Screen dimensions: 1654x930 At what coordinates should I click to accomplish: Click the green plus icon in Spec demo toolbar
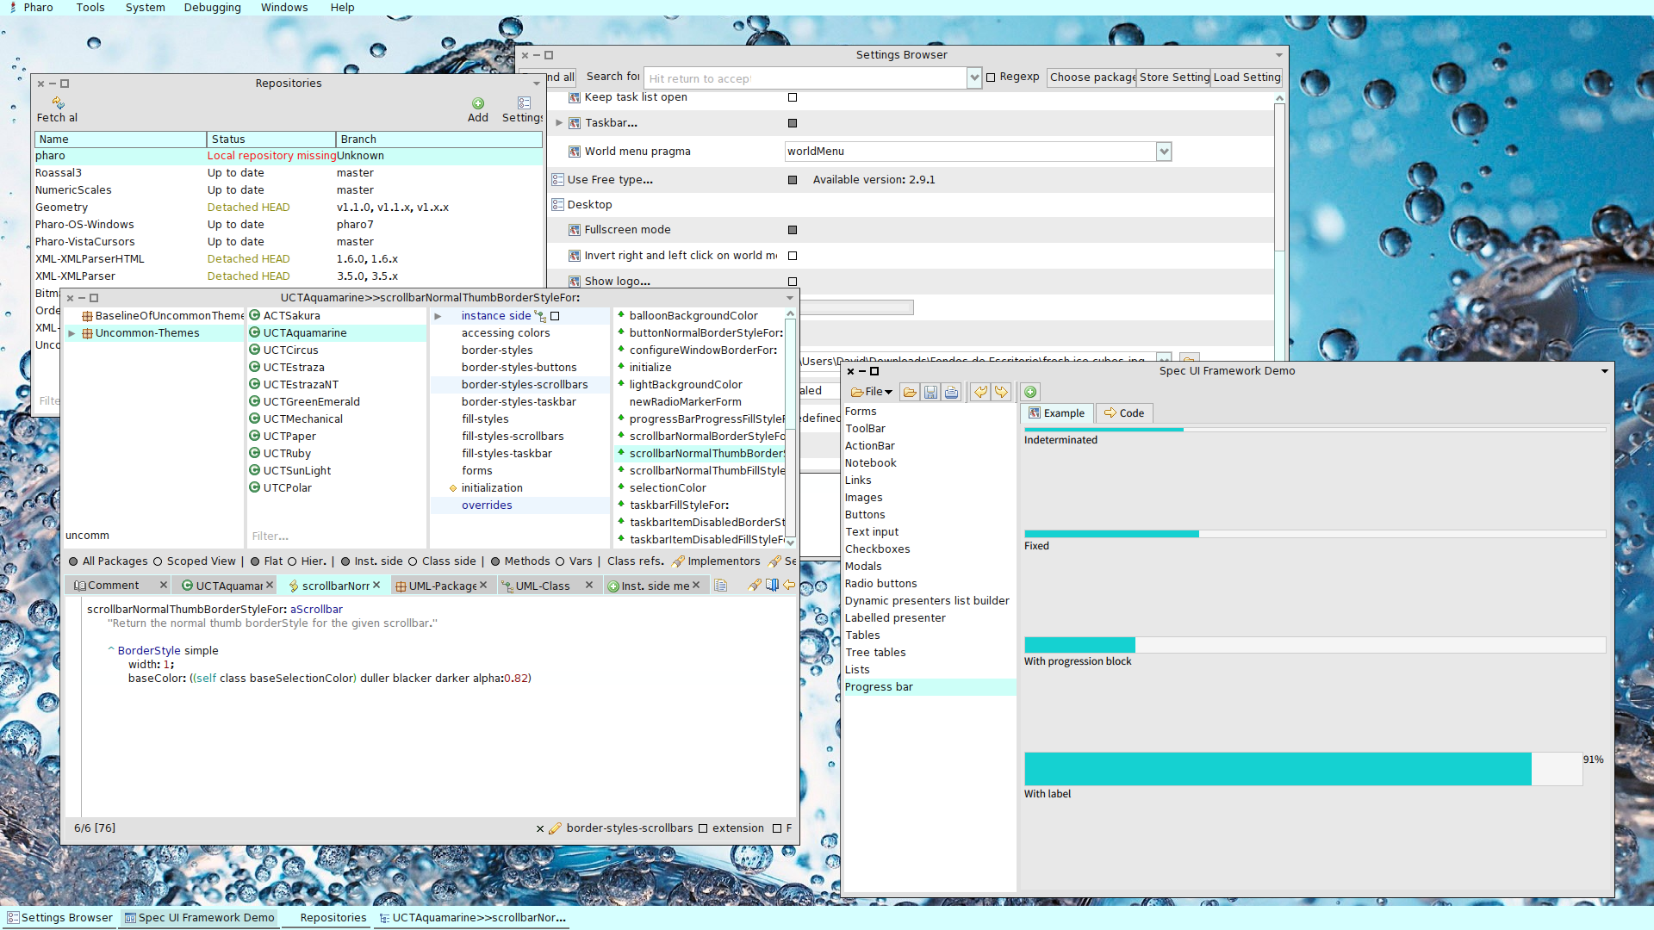[x=1030, y=393]
